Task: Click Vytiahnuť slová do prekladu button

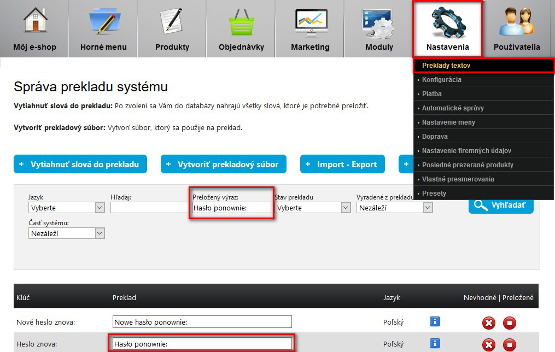Action: tap(80, 164)
